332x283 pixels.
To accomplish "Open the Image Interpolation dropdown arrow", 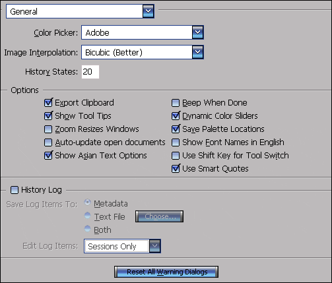I will [x=197, y=52].
